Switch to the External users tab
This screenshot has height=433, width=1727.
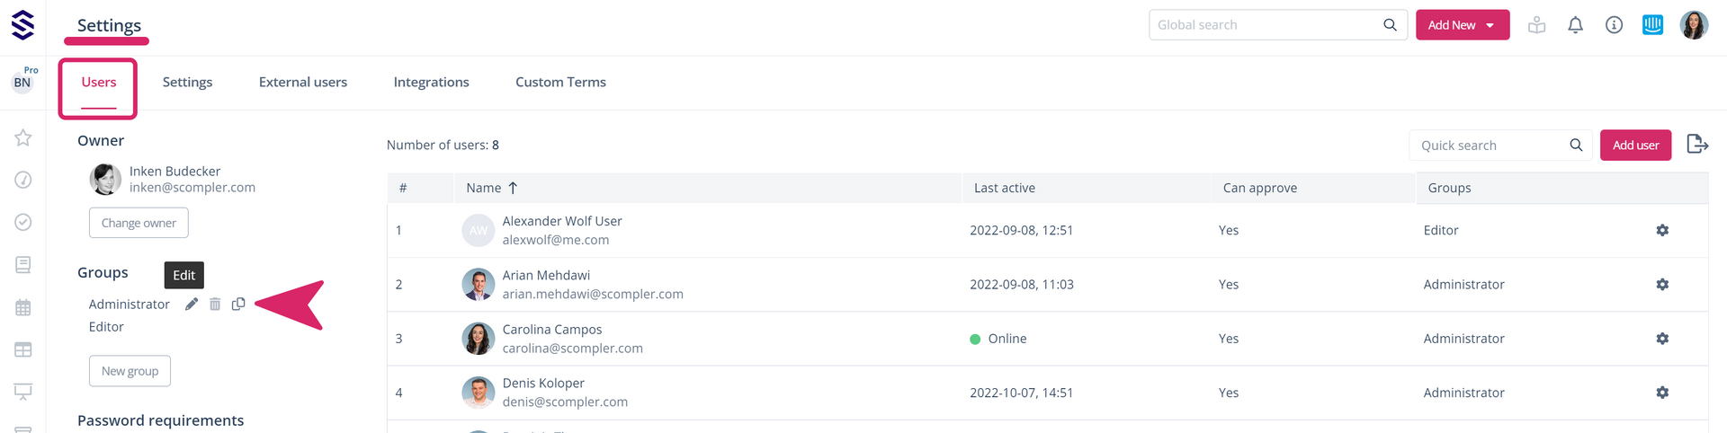click(x=303, y=82)
